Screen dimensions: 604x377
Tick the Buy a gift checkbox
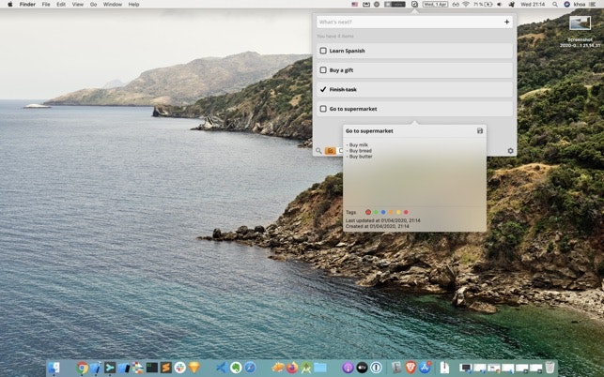click(323, 70)
